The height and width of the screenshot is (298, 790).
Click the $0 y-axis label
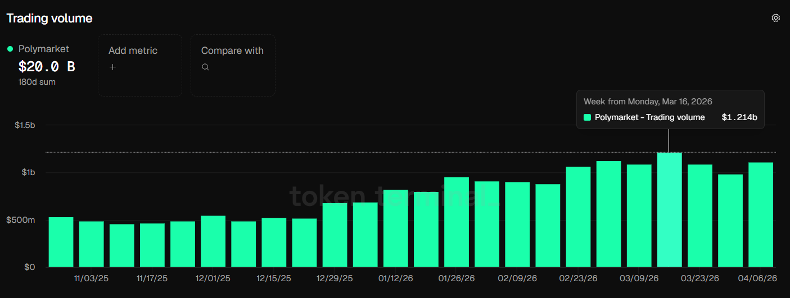30,267
